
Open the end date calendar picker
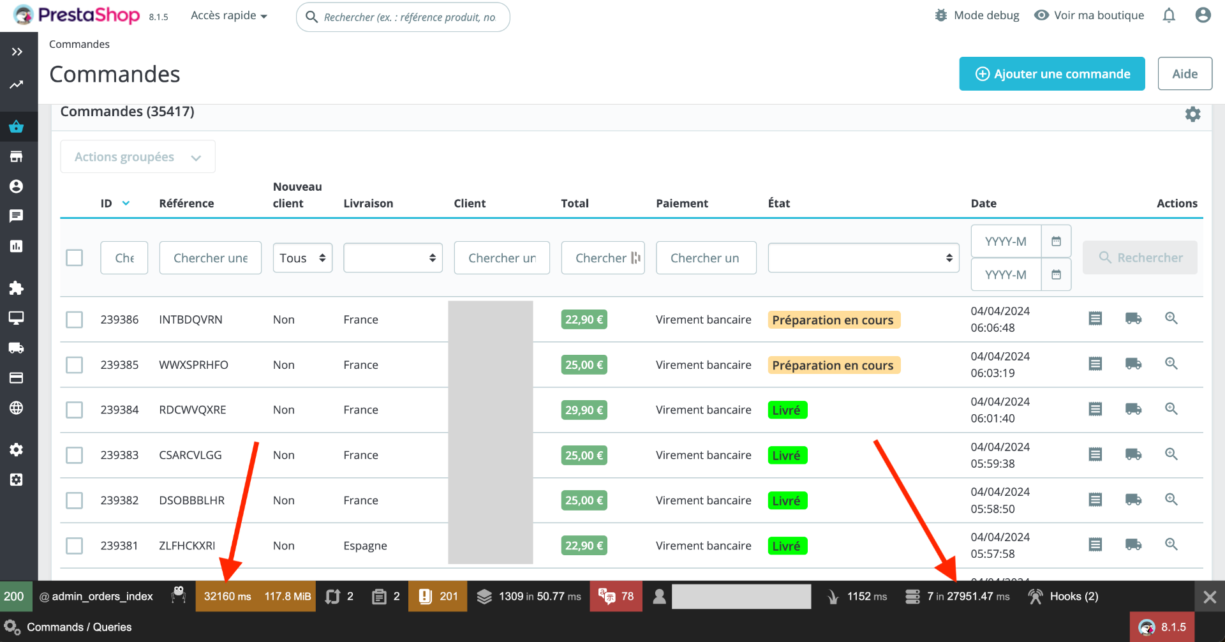[x=1057, y=274]
